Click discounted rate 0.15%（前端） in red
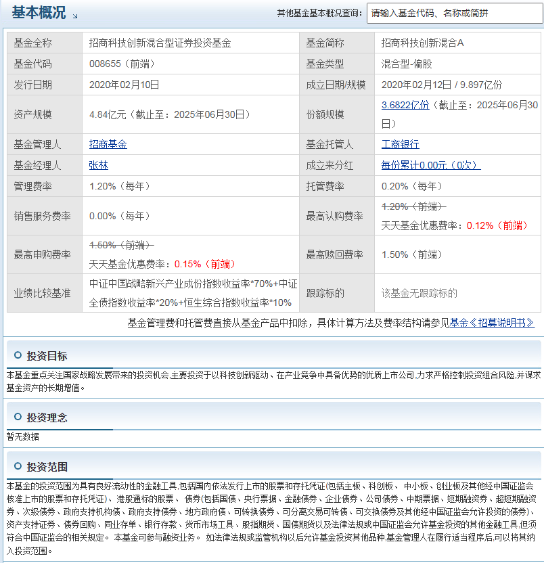544x563 pixels. (206, 265)
